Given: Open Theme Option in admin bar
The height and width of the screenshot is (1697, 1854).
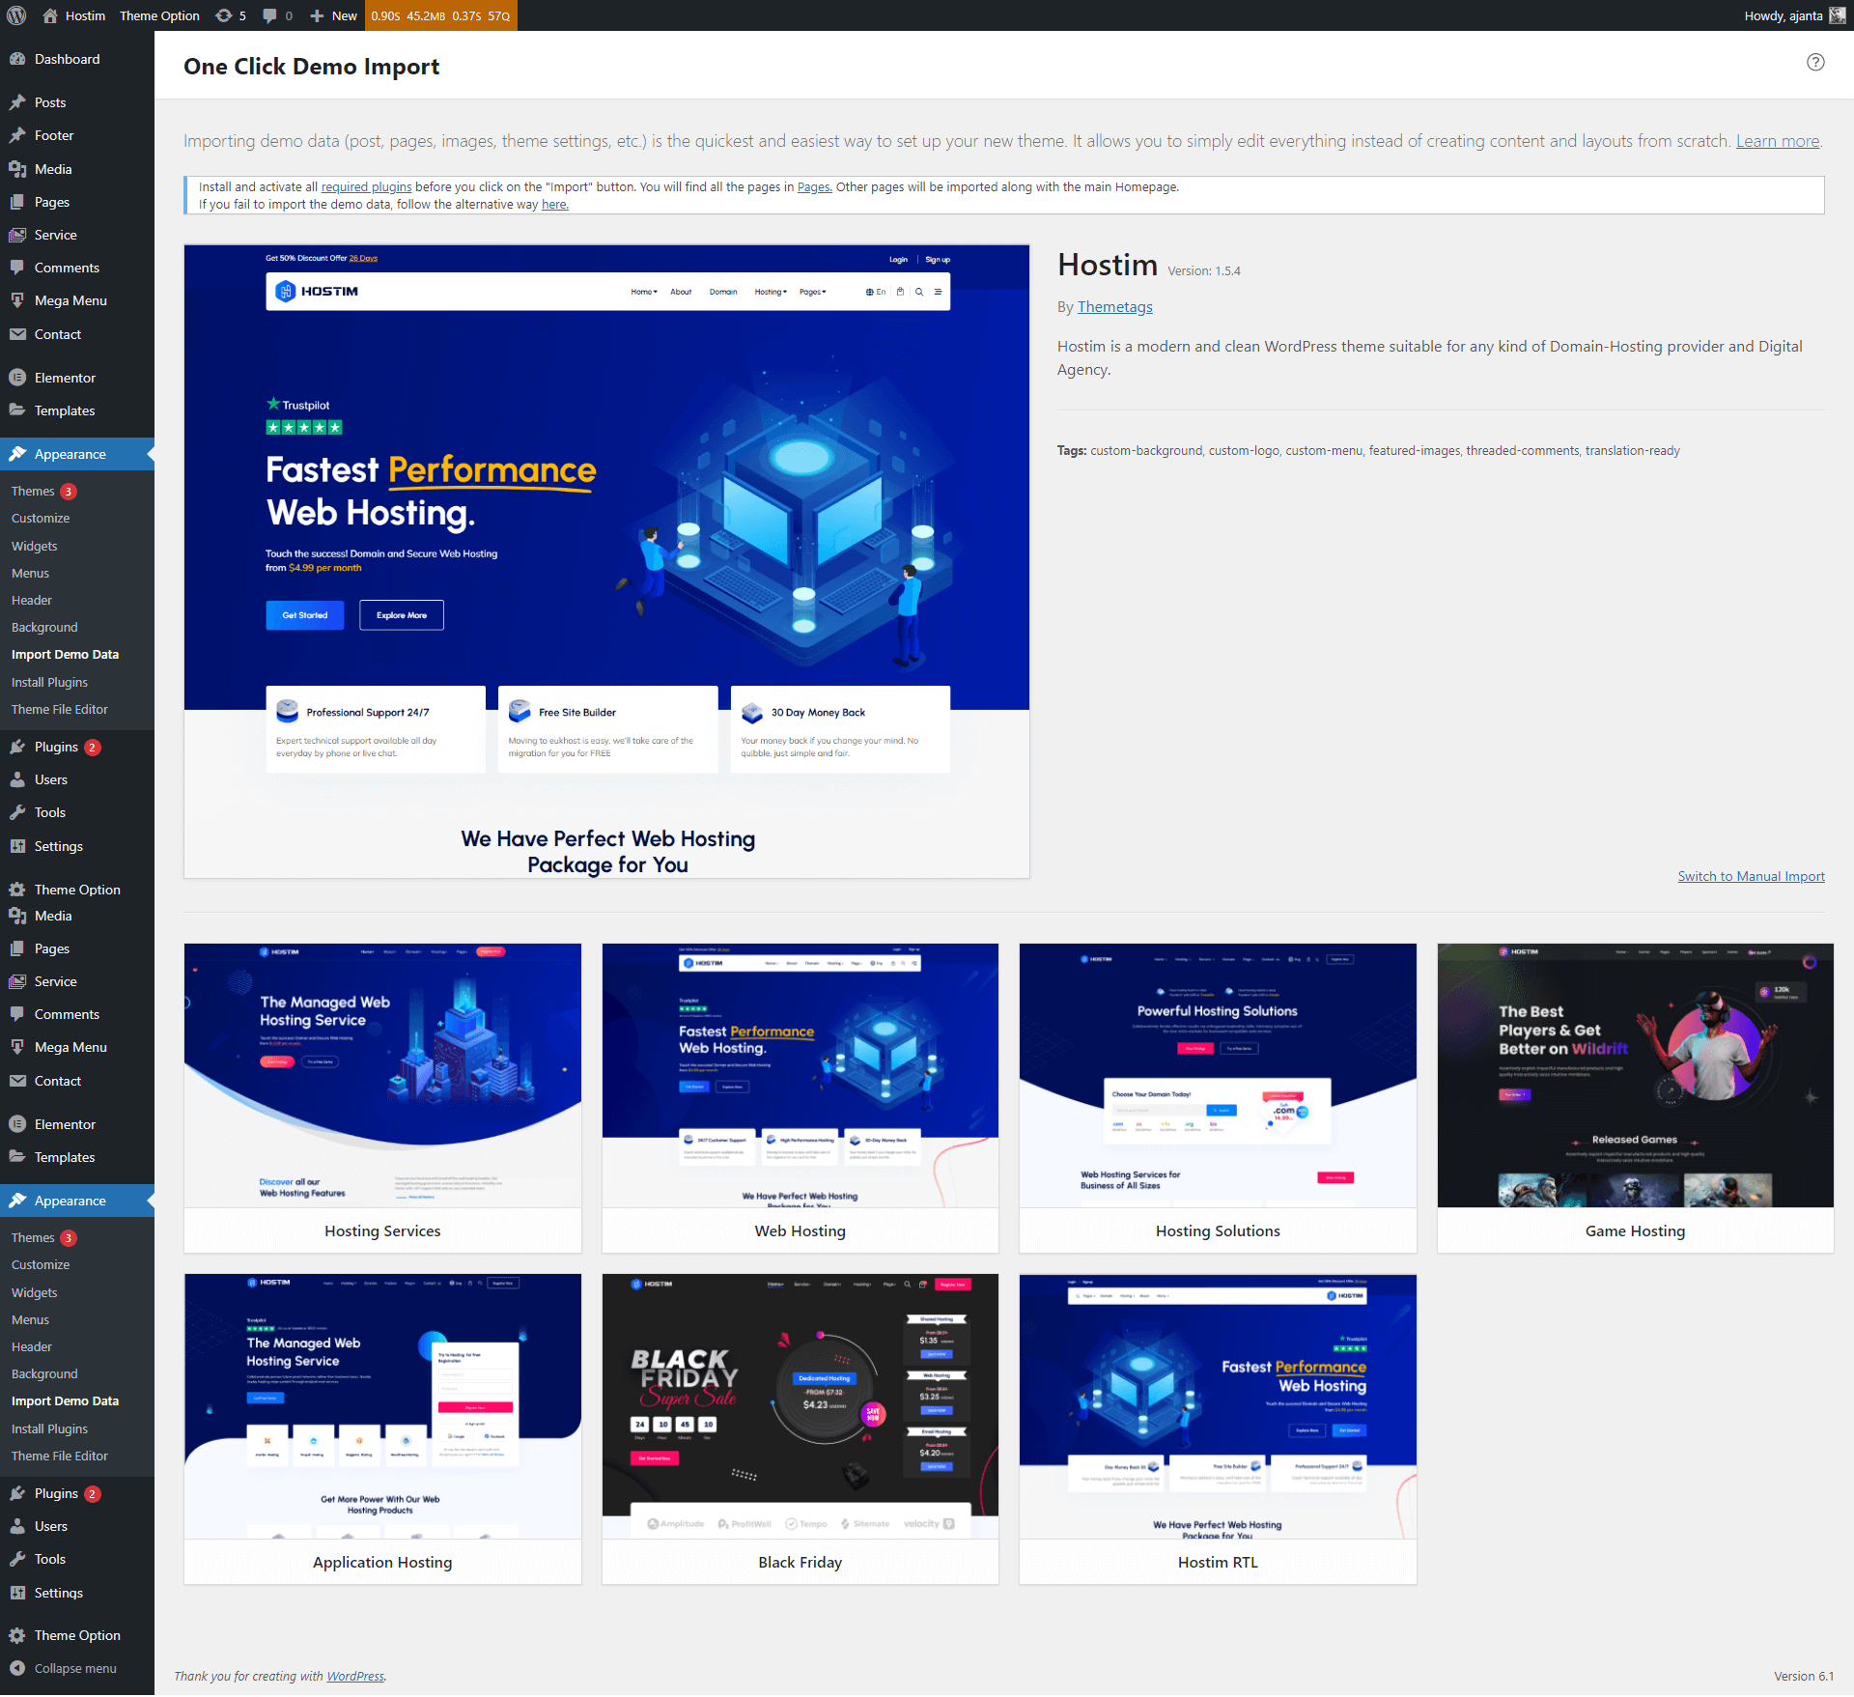Looking at the screenshot, I should click(159, 15).
